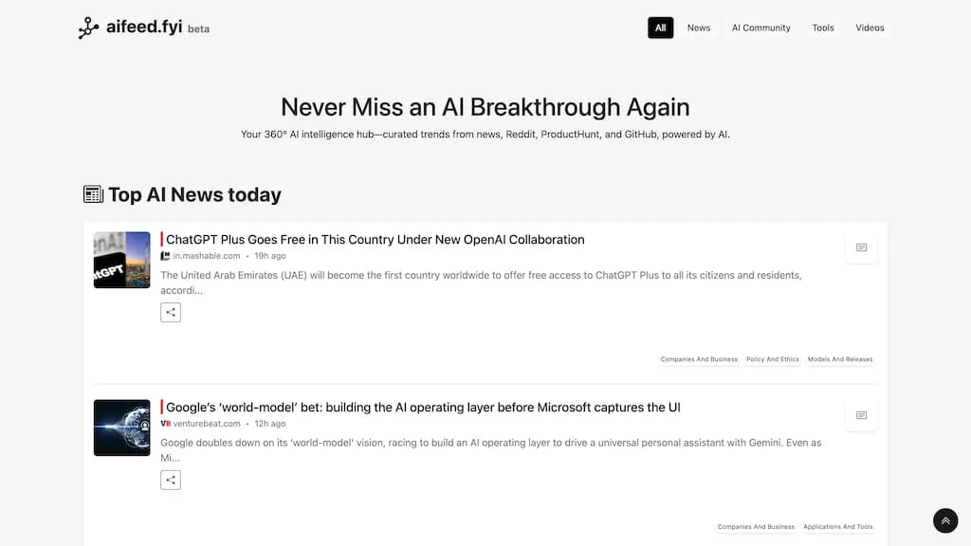Screen dimensions: 971x546
Task: Switch to the News tab
Action: [699, 27]
